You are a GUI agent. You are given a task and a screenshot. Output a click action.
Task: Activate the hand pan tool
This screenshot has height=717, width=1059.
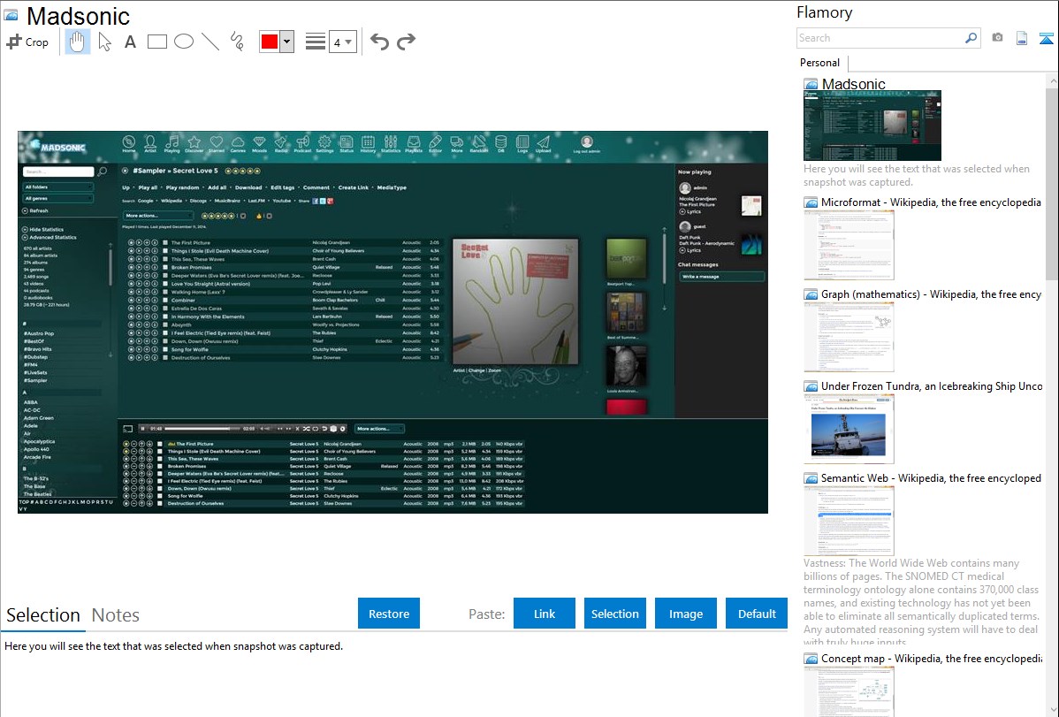(77, 42)
